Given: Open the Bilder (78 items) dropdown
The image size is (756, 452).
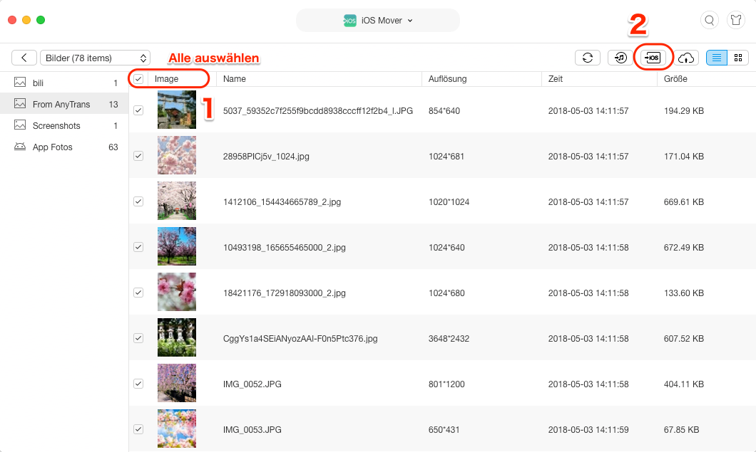Looking at the screenshot, I should 95,58.
